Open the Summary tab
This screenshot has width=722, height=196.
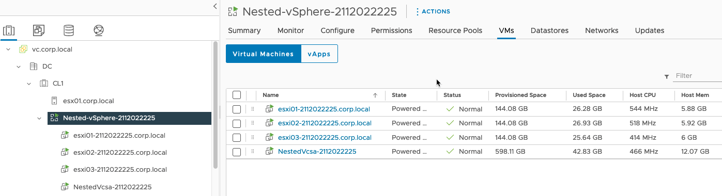point(244,30)
